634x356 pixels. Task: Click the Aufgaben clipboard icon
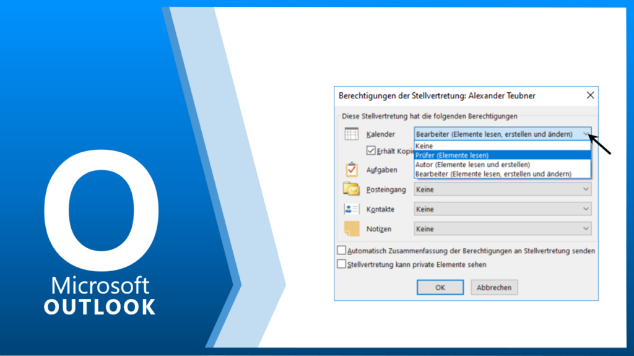352,170
